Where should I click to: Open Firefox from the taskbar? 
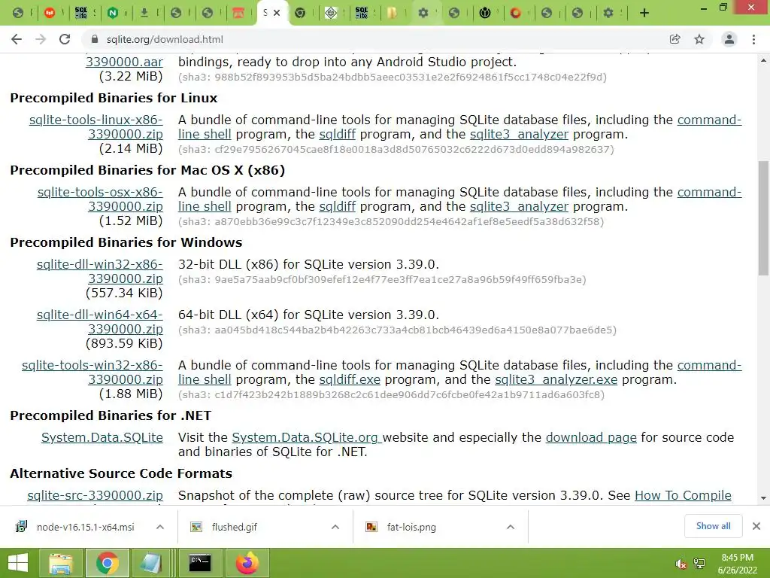point(247,563)
